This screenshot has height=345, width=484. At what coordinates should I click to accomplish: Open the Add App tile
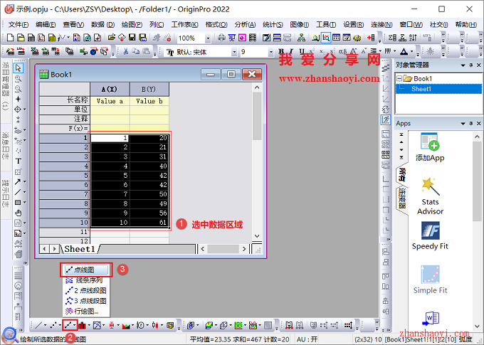(x=430, y=147)
